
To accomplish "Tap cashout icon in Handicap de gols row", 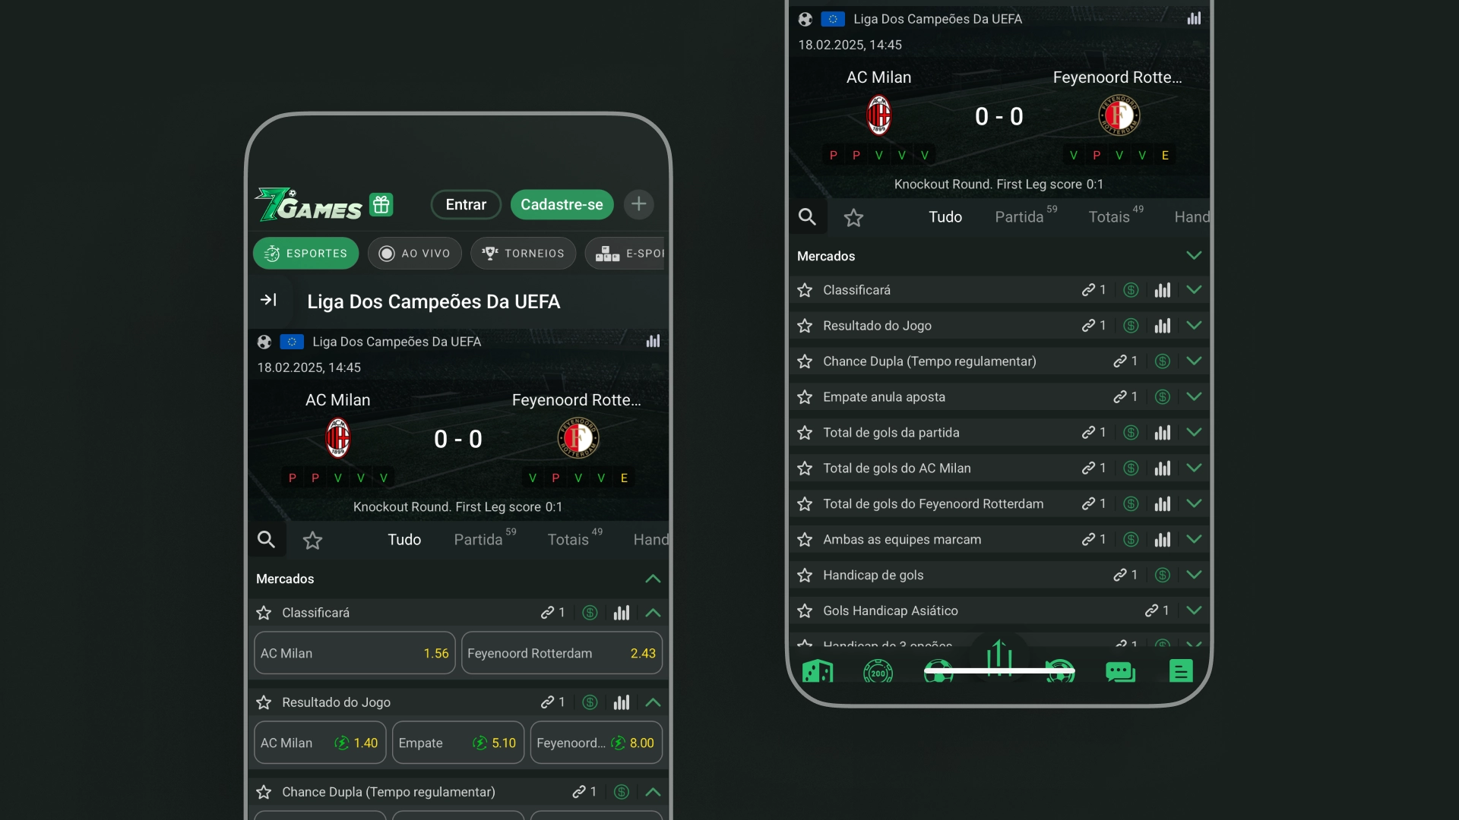I will point(1163,576).
